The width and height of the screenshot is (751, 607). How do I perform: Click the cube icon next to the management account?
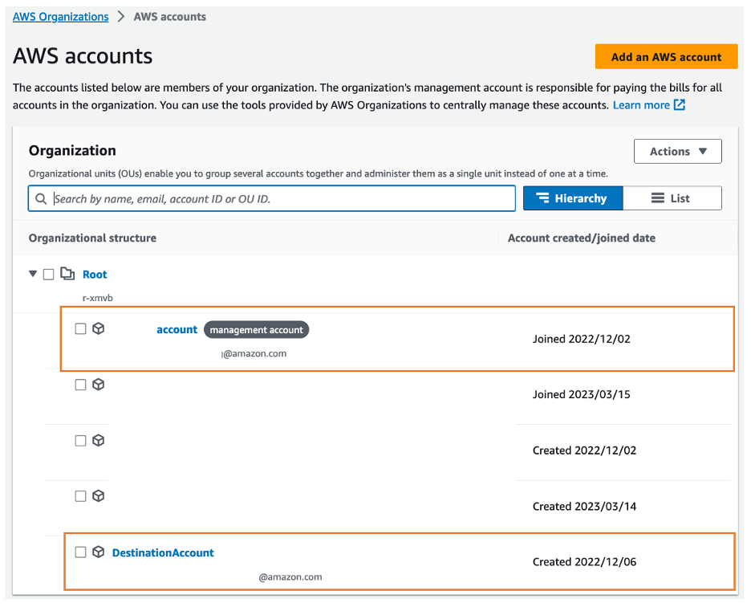98,328
